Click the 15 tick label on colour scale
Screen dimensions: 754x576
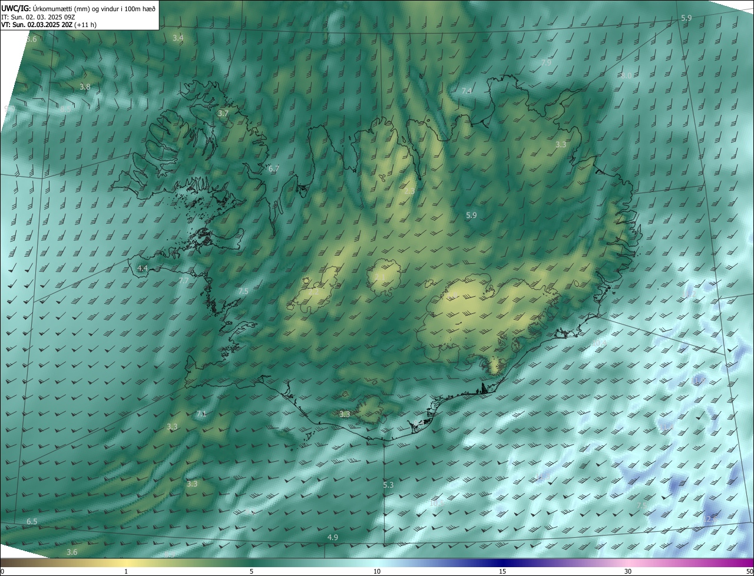click(x=502, y=571)
